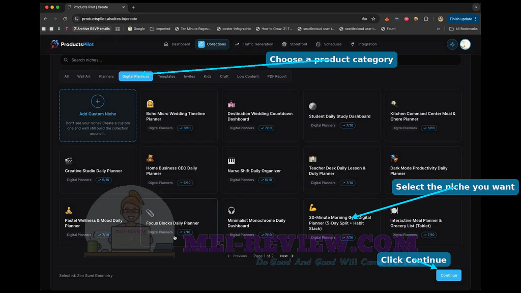Choose Student Daily Study Dashboard card
Image resolution: width=521 pixels, height=293 pixels.
coord(341,115)
